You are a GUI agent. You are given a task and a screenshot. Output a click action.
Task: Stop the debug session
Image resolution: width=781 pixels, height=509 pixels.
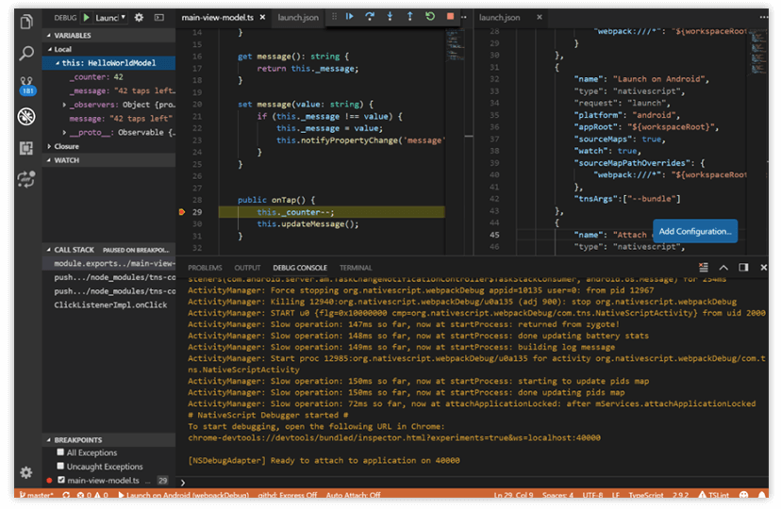point(450,16)
